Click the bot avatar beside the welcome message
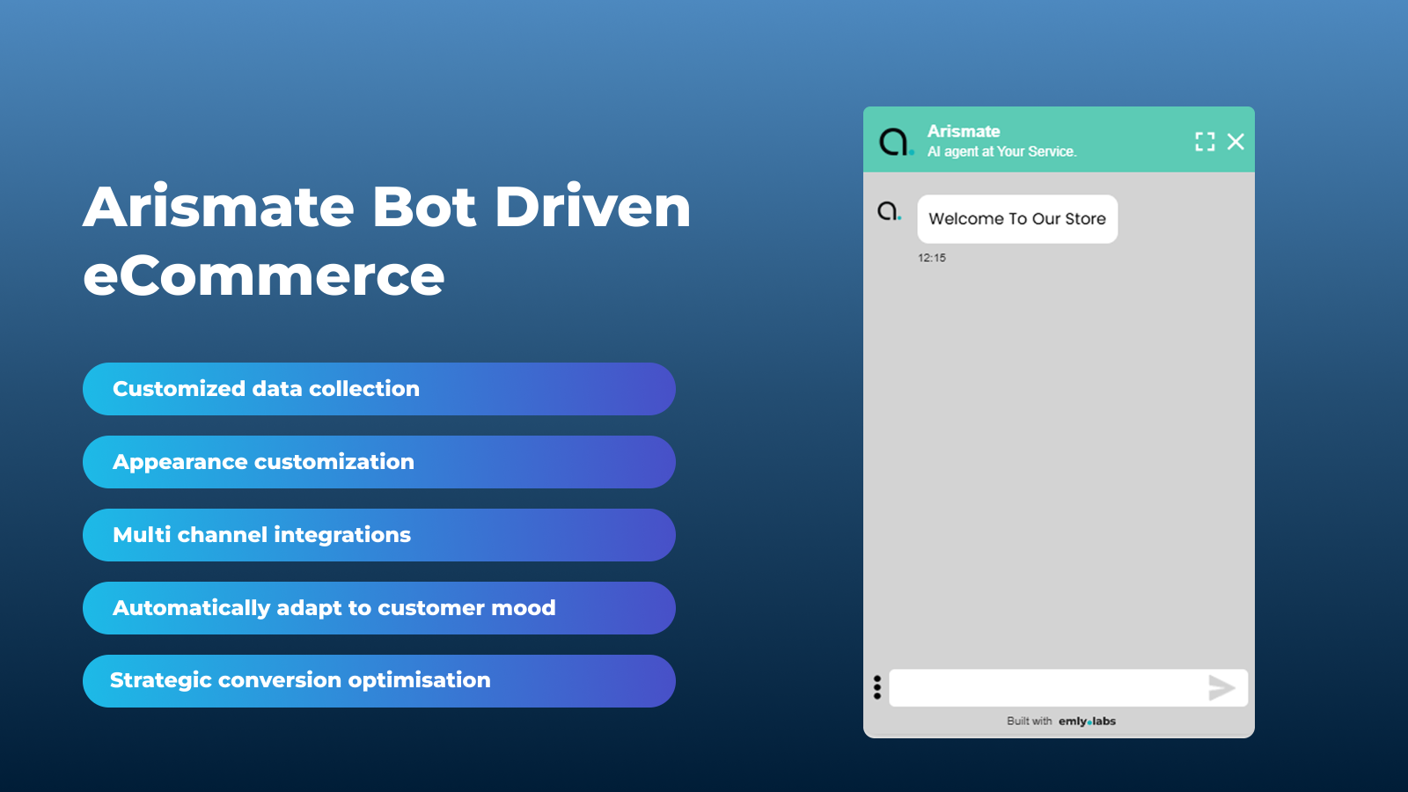Viewport: 1408px width, 792px height. pyautogui.click(x=889, y=211)
